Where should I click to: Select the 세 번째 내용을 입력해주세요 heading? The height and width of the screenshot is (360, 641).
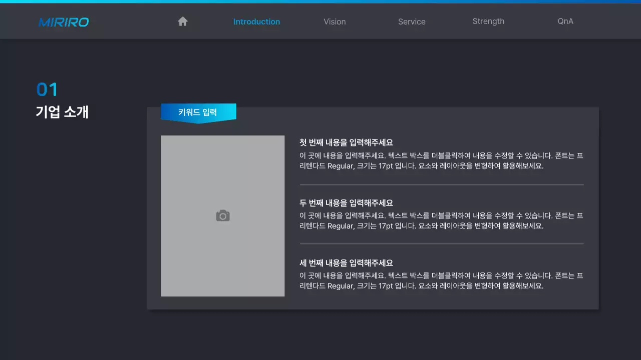tap(346, 262)
